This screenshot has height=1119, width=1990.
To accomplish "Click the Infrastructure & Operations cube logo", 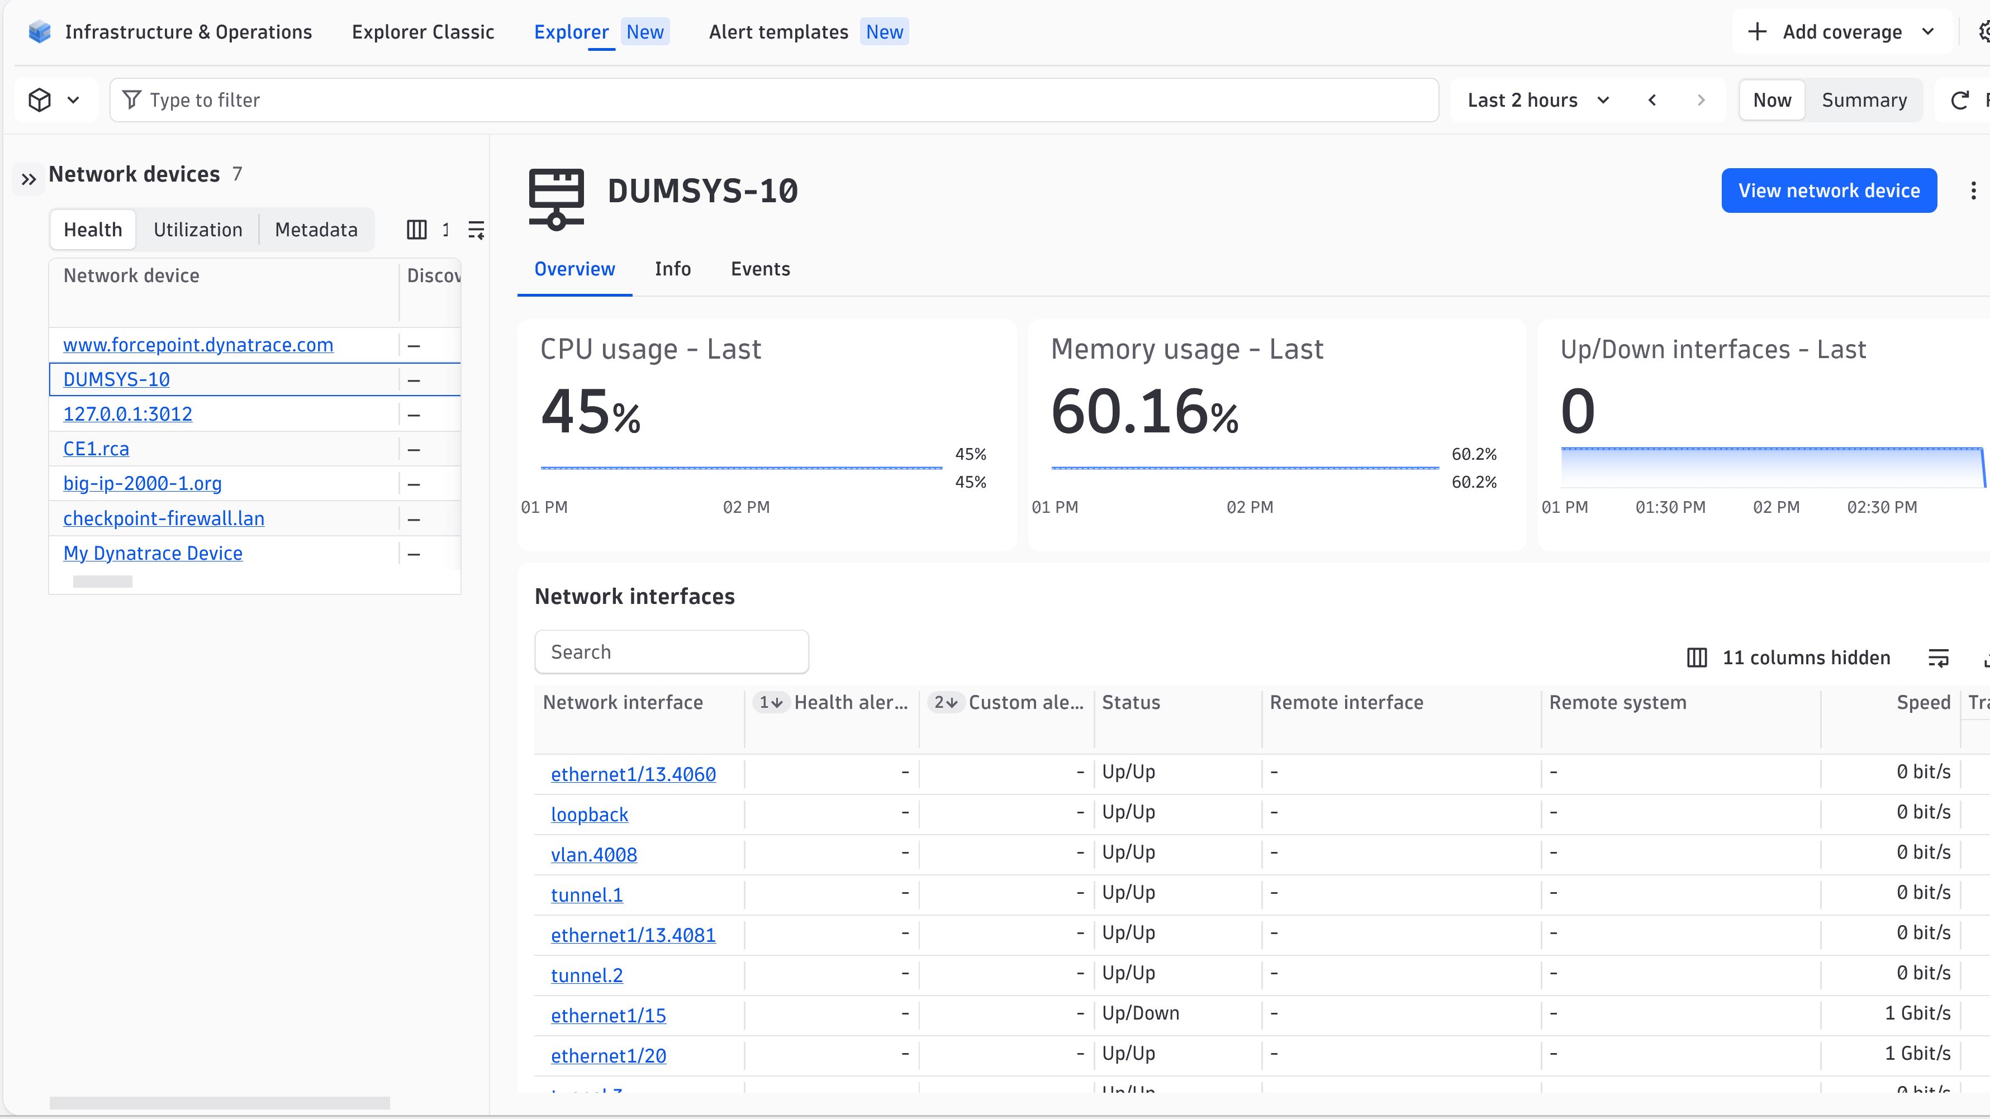I will click(40, 32).
